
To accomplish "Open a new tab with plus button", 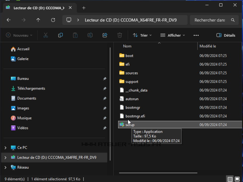I will (84, 8).
